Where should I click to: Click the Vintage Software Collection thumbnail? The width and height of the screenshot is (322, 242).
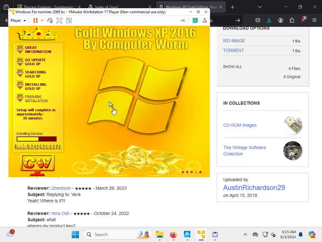(x=293, y=151)
